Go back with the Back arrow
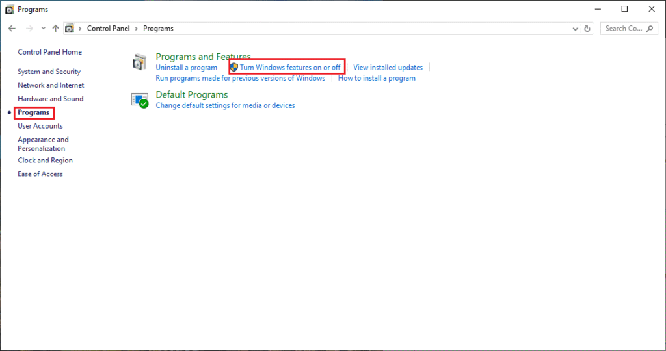The height and width of the screenshot is (351, 666). (12, 29)
